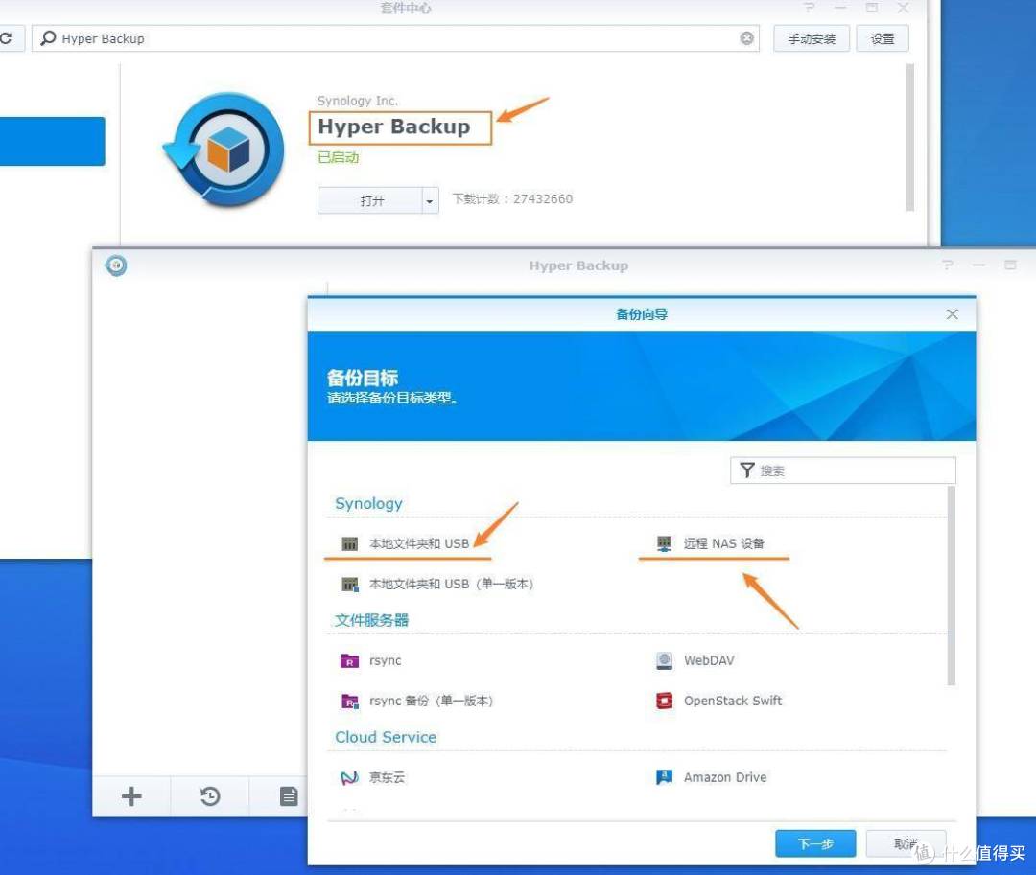Click the purple rsync folder icon
The height and width of the screenshot is (875, 1036).
(x=349, y=660)
